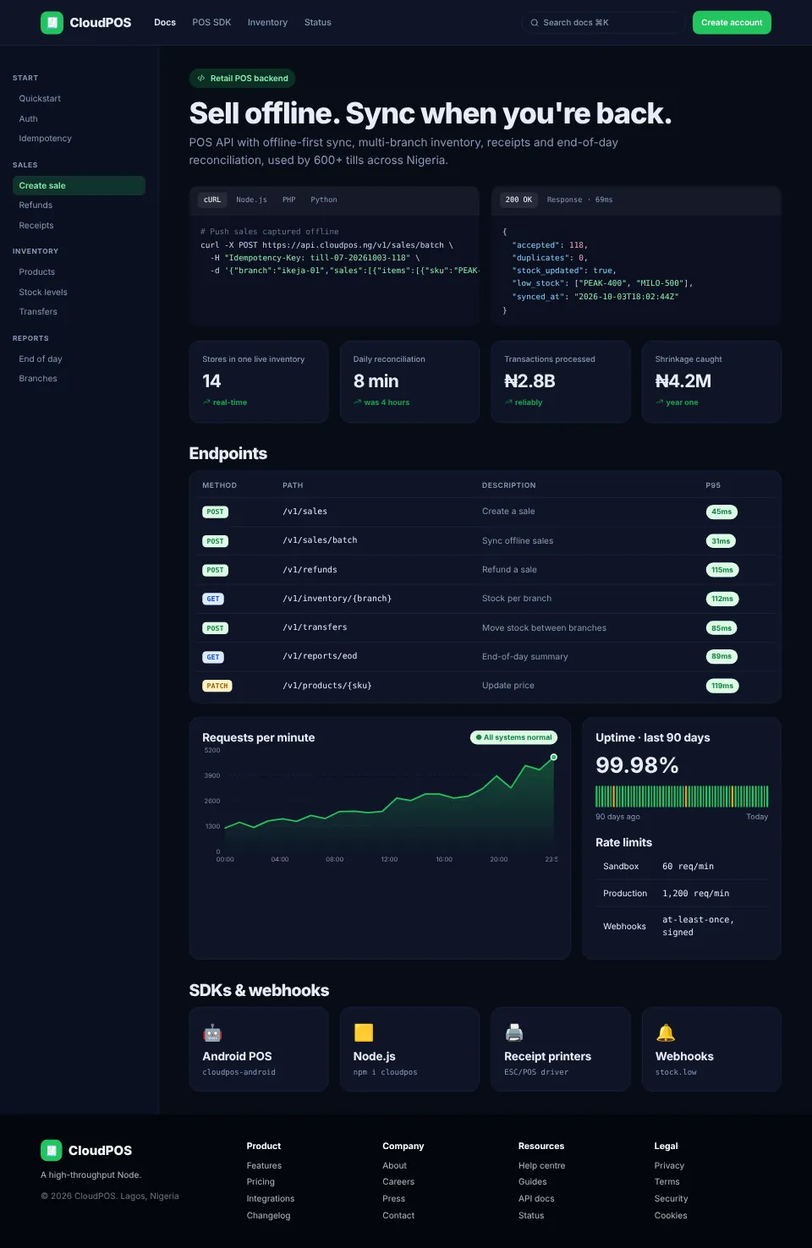Open the Changelog footer link
The width and height of the screenshot is (812, 1248).
click(x=268, y=1216)
